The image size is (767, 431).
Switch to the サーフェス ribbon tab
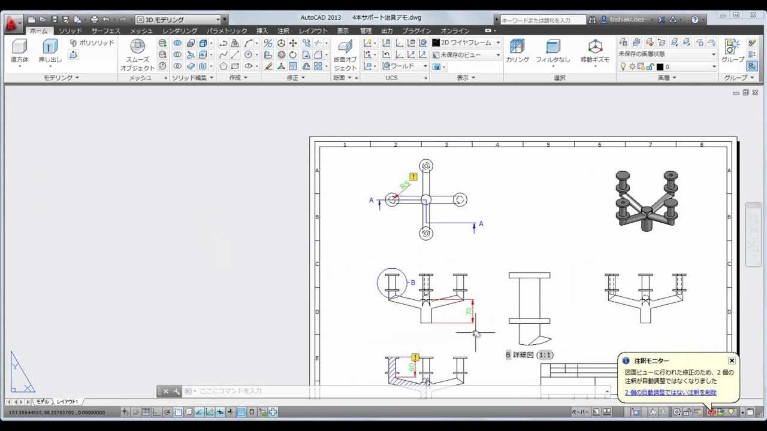pyautogui.click(x=106, y=31)
